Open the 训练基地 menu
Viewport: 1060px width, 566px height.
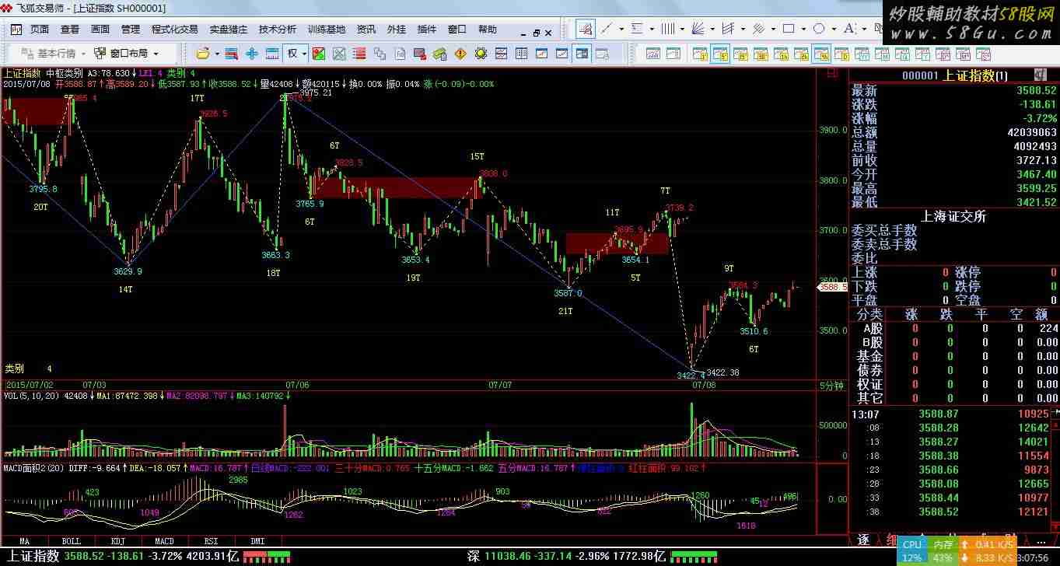point(327,29)
